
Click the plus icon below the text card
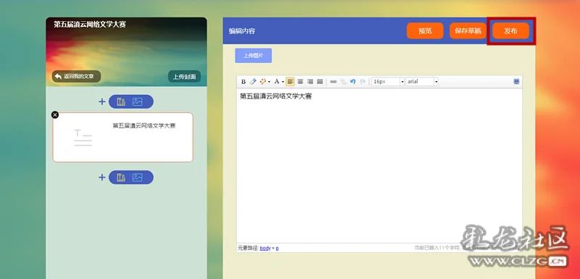tap(101, 178)
